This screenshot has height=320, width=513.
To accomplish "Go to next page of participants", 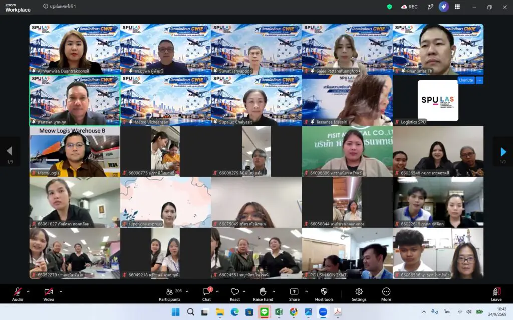I will 503,152.
